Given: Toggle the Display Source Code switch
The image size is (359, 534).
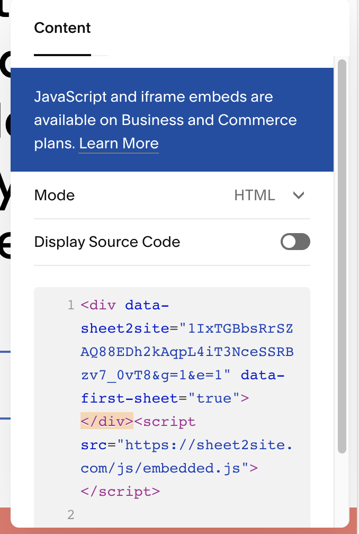Looking at the screenshot, I should click(x=295, y=242).
